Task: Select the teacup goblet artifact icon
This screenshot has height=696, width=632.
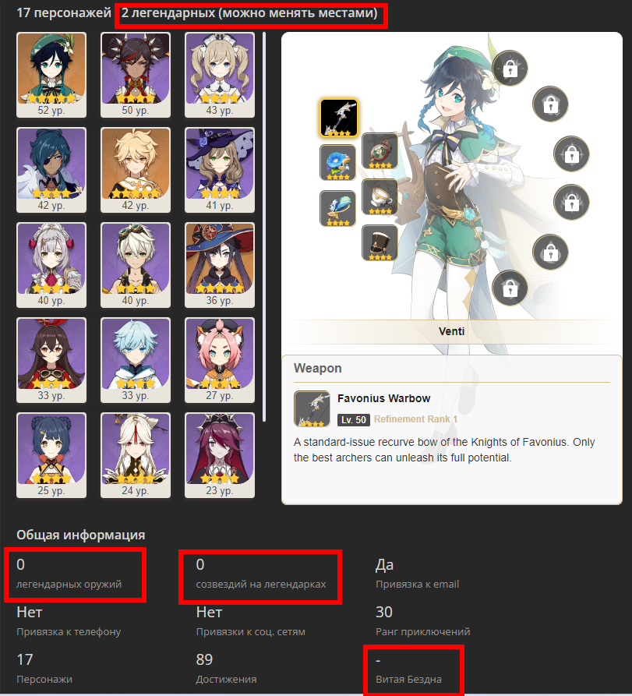Action: (380, 197)
